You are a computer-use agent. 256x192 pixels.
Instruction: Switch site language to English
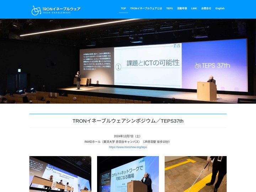coord(220,8)
